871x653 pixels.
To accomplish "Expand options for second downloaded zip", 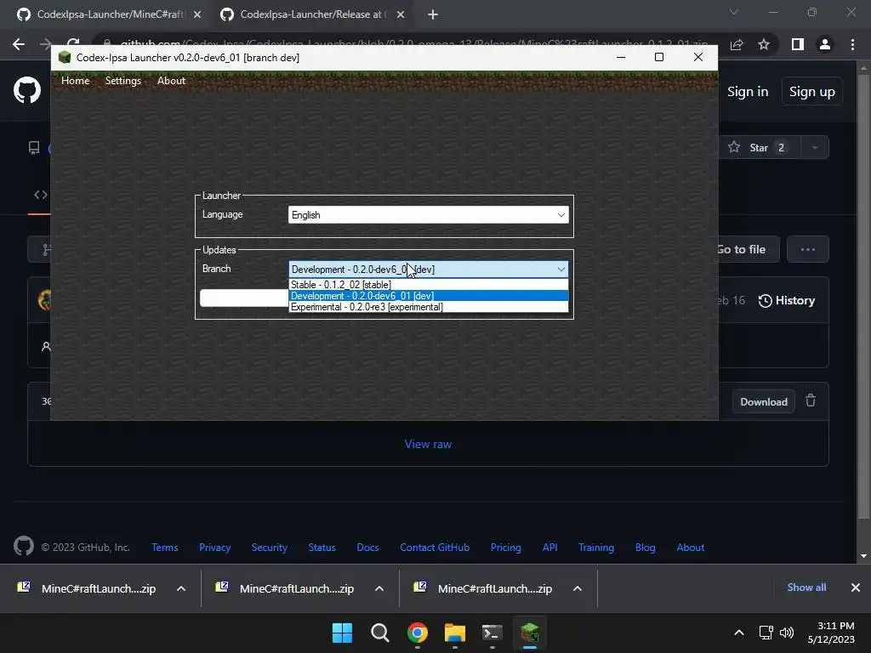I will pos(379,588).
